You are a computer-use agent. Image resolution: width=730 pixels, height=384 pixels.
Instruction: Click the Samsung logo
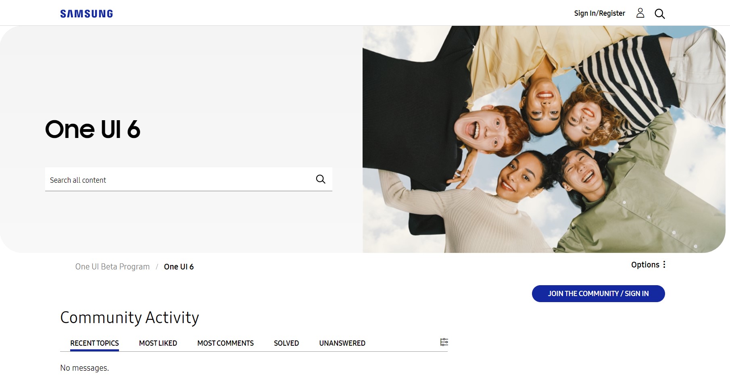point(86,14)
